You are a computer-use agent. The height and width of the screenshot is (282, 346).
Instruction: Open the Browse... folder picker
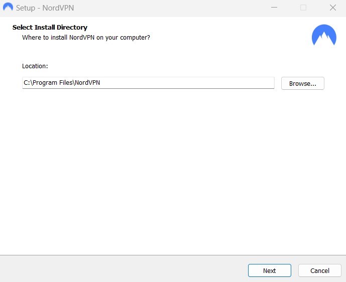[x=302, y=83]
